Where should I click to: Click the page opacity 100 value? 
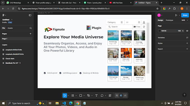(x=179, y=31)
